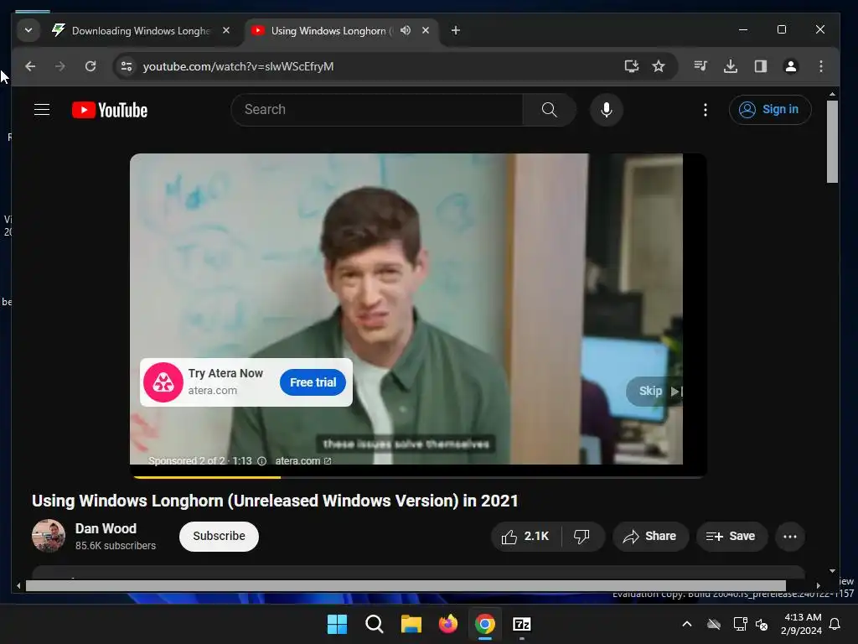Click the youtube.com address bar URL

click(x=238, y=66)
